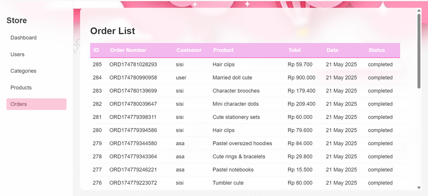The image size is (428, 196).
Task: Select Products in the sidebar
Action: point(21,88)
